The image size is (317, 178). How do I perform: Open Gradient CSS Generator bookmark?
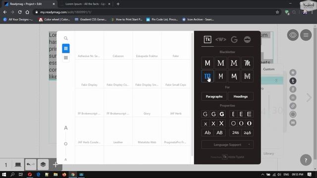click(91, 20)
